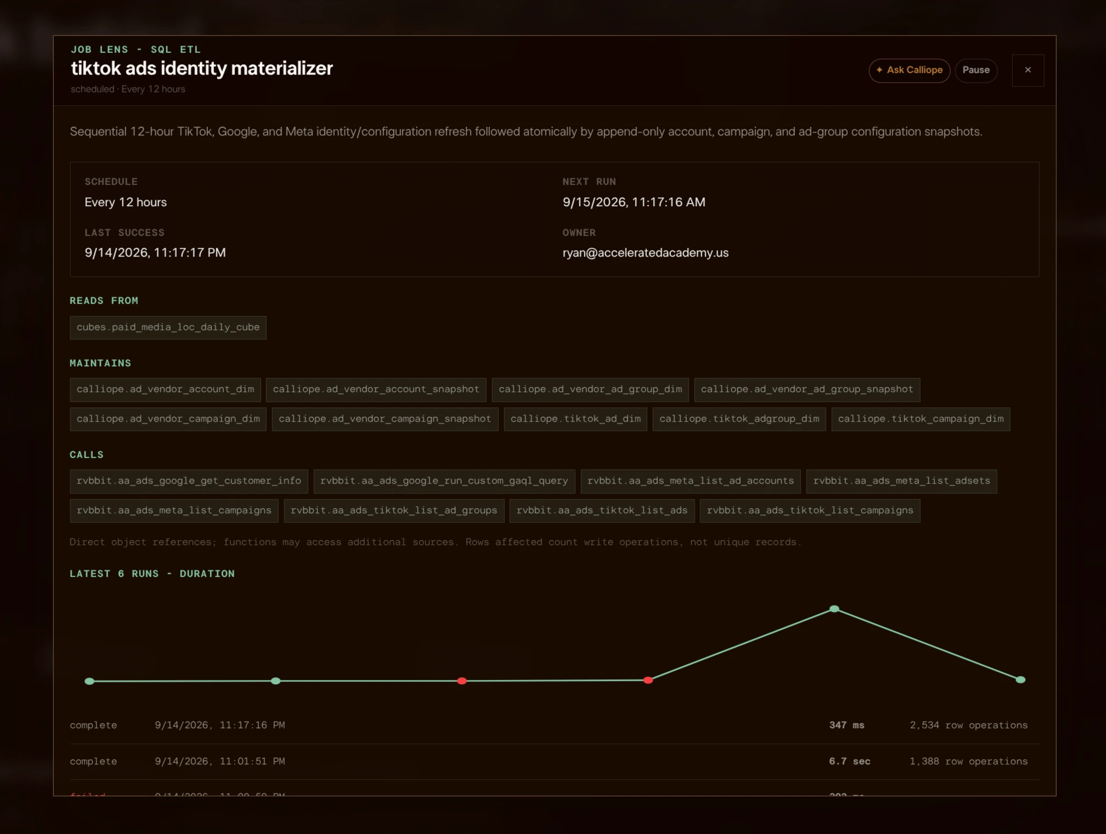
Task: Click calliope.ad_vendor_campaign_dim chip
Action: 168,419
